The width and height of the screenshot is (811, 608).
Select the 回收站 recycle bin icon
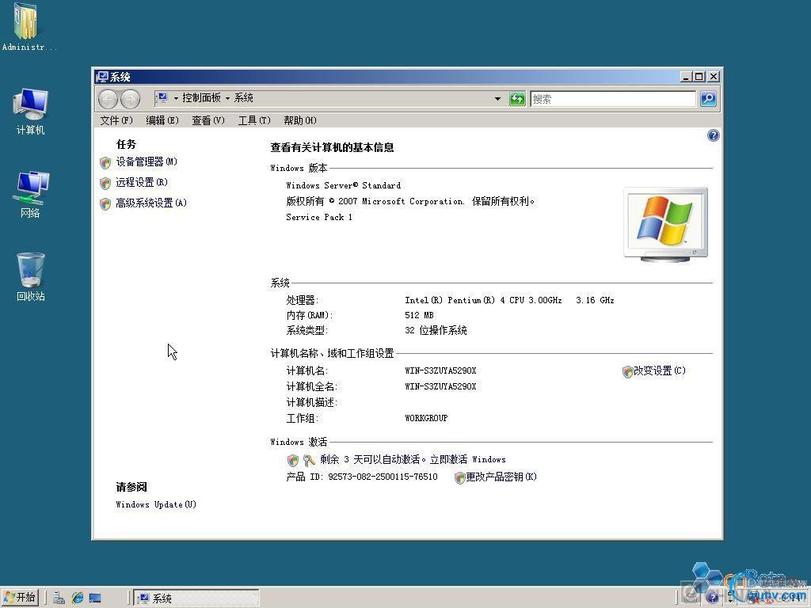pyautogui.click(x=31, y=276)
